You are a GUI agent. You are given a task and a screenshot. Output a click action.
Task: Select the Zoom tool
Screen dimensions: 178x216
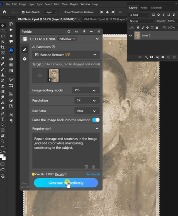click(2, 141)
